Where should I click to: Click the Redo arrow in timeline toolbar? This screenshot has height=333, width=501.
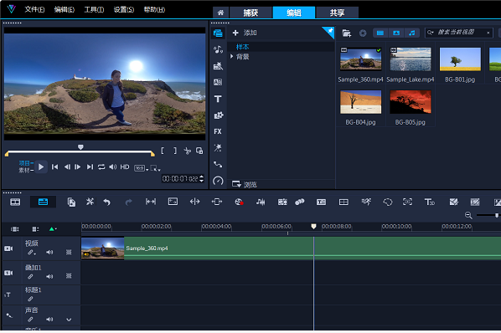(128, 202)
